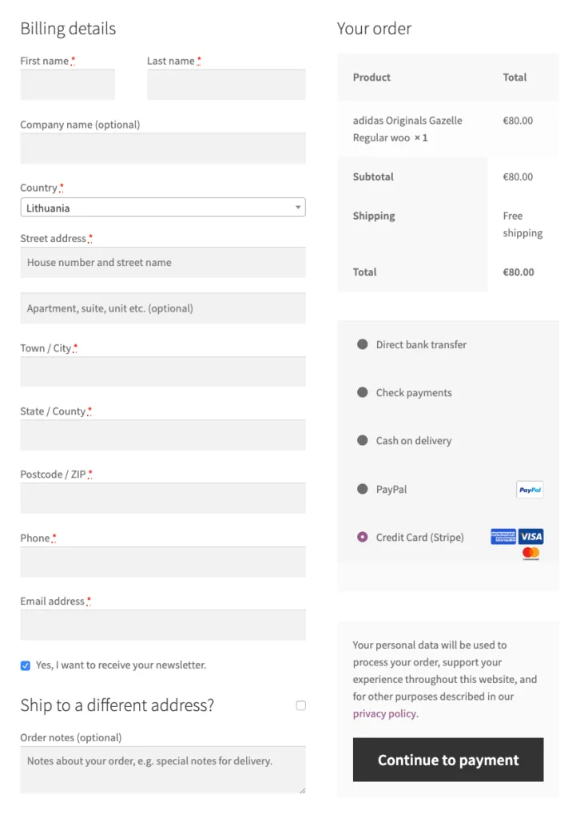
Task: Select Direct bank transfer payment method
Action: click(x=363, y=344)
